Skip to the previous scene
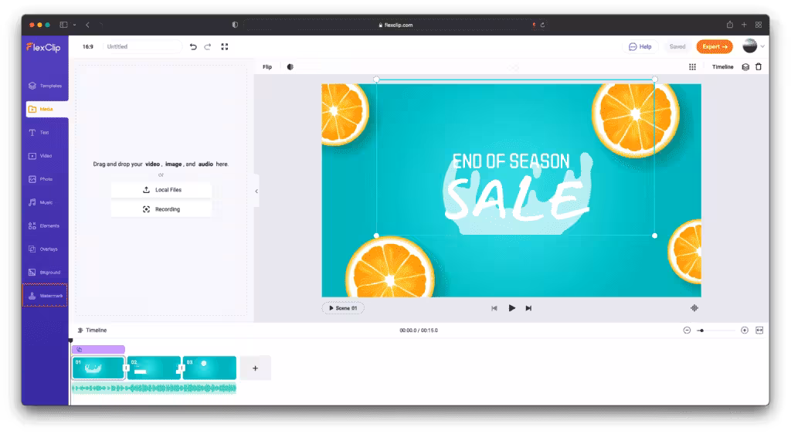The width and height of the screenshot is (791, 434). [x=494, y=308]
